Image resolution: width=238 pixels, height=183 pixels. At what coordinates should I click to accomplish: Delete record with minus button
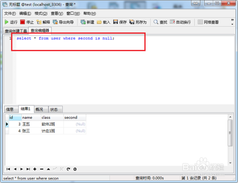click(x=42, y=169)
